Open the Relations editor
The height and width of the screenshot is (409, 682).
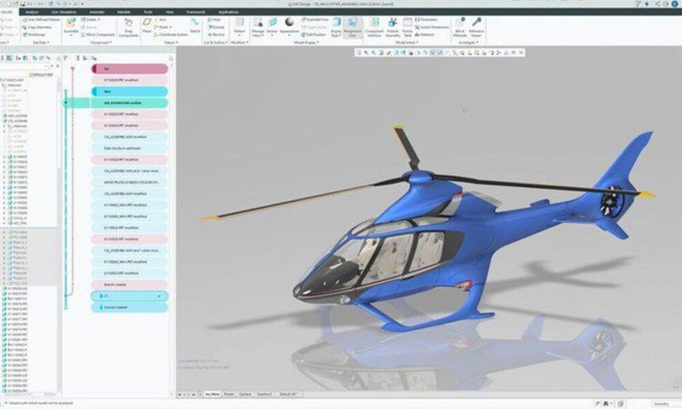(424, 34)
